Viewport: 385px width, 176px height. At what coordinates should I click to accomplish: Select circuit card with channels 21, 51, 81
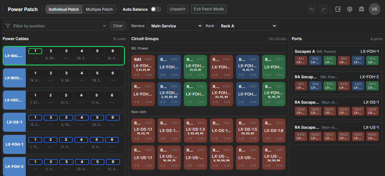point(195,67)
